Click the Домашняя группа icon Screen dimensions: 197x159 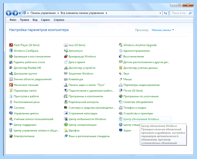pyautogui.click(x=11, y=73)
